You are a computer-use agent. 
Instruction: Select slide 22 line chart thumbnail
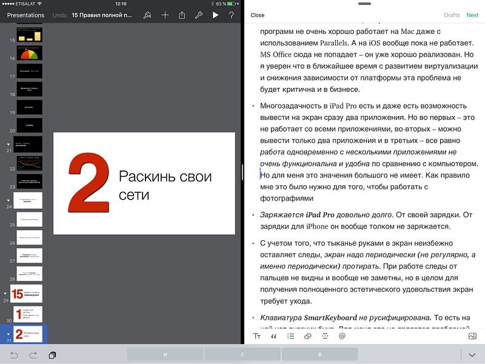point(29,163)
